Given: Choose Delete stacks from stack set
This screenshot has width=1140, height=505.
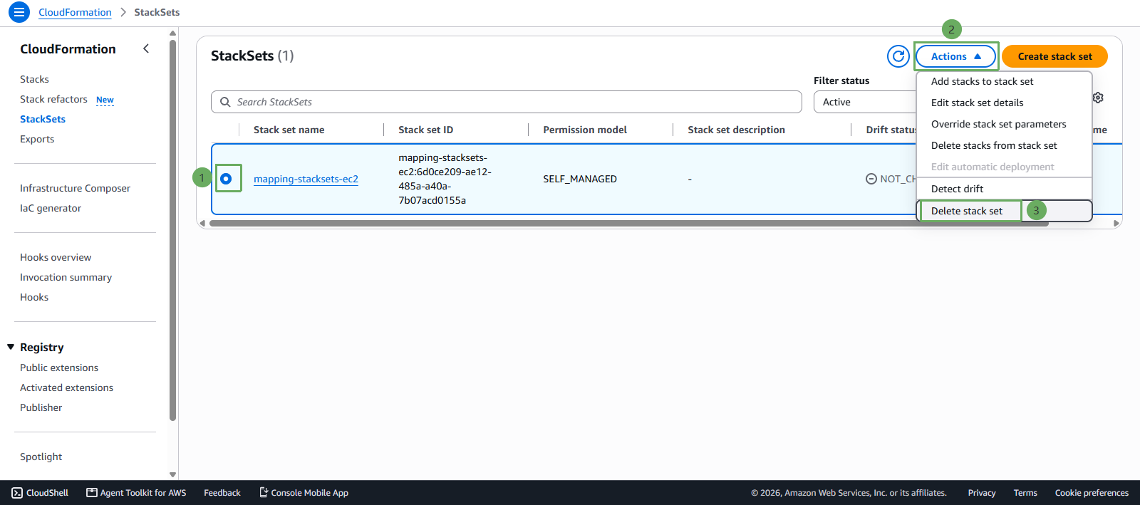Looking at the screenshot, I should tap(1004, 145).
